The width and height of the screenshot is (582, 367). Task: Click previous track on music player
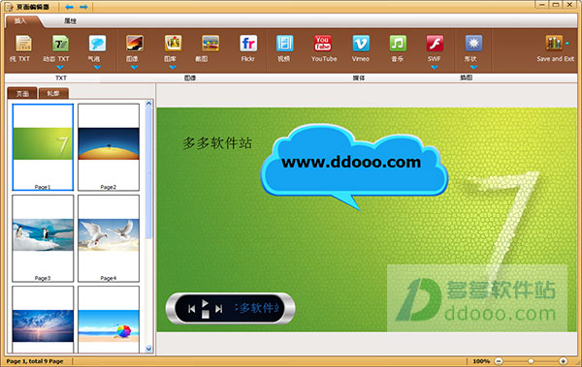191,309
